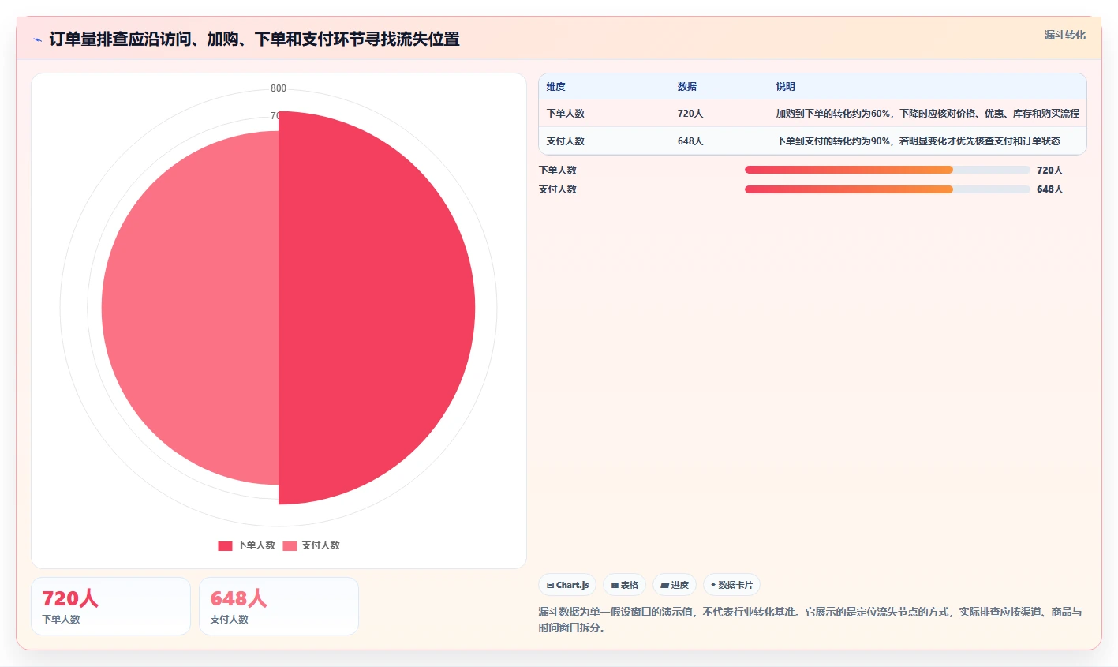
Task: Click the 800 axis tick label
Action: (279, 88)
